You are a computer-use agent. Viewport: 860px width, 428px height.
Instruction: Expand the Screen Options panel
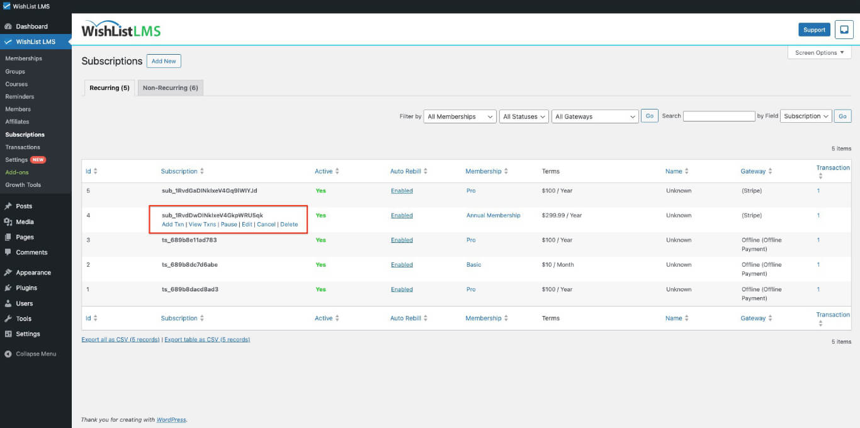point(818,52)
